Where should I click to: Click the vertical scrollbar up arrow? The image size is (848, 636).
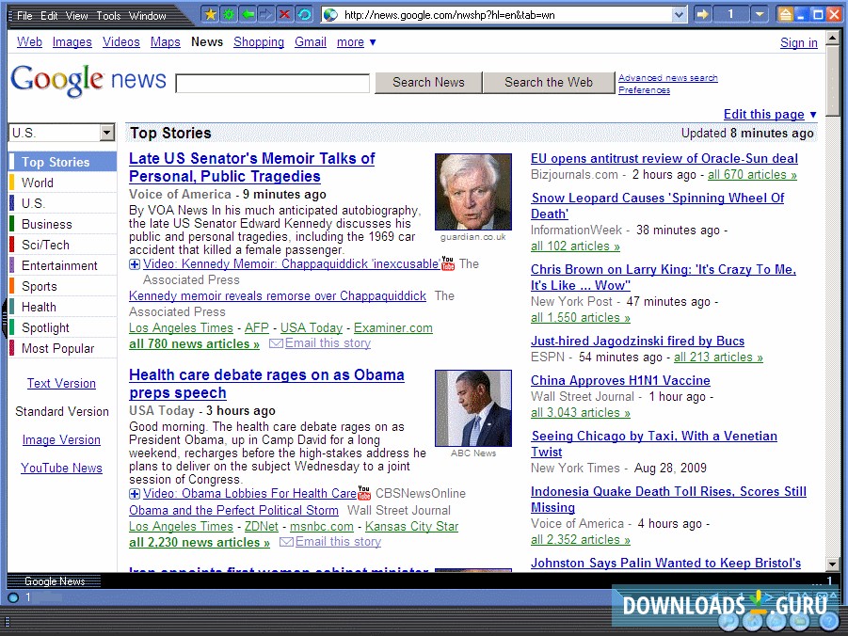(x=832, y=38)
